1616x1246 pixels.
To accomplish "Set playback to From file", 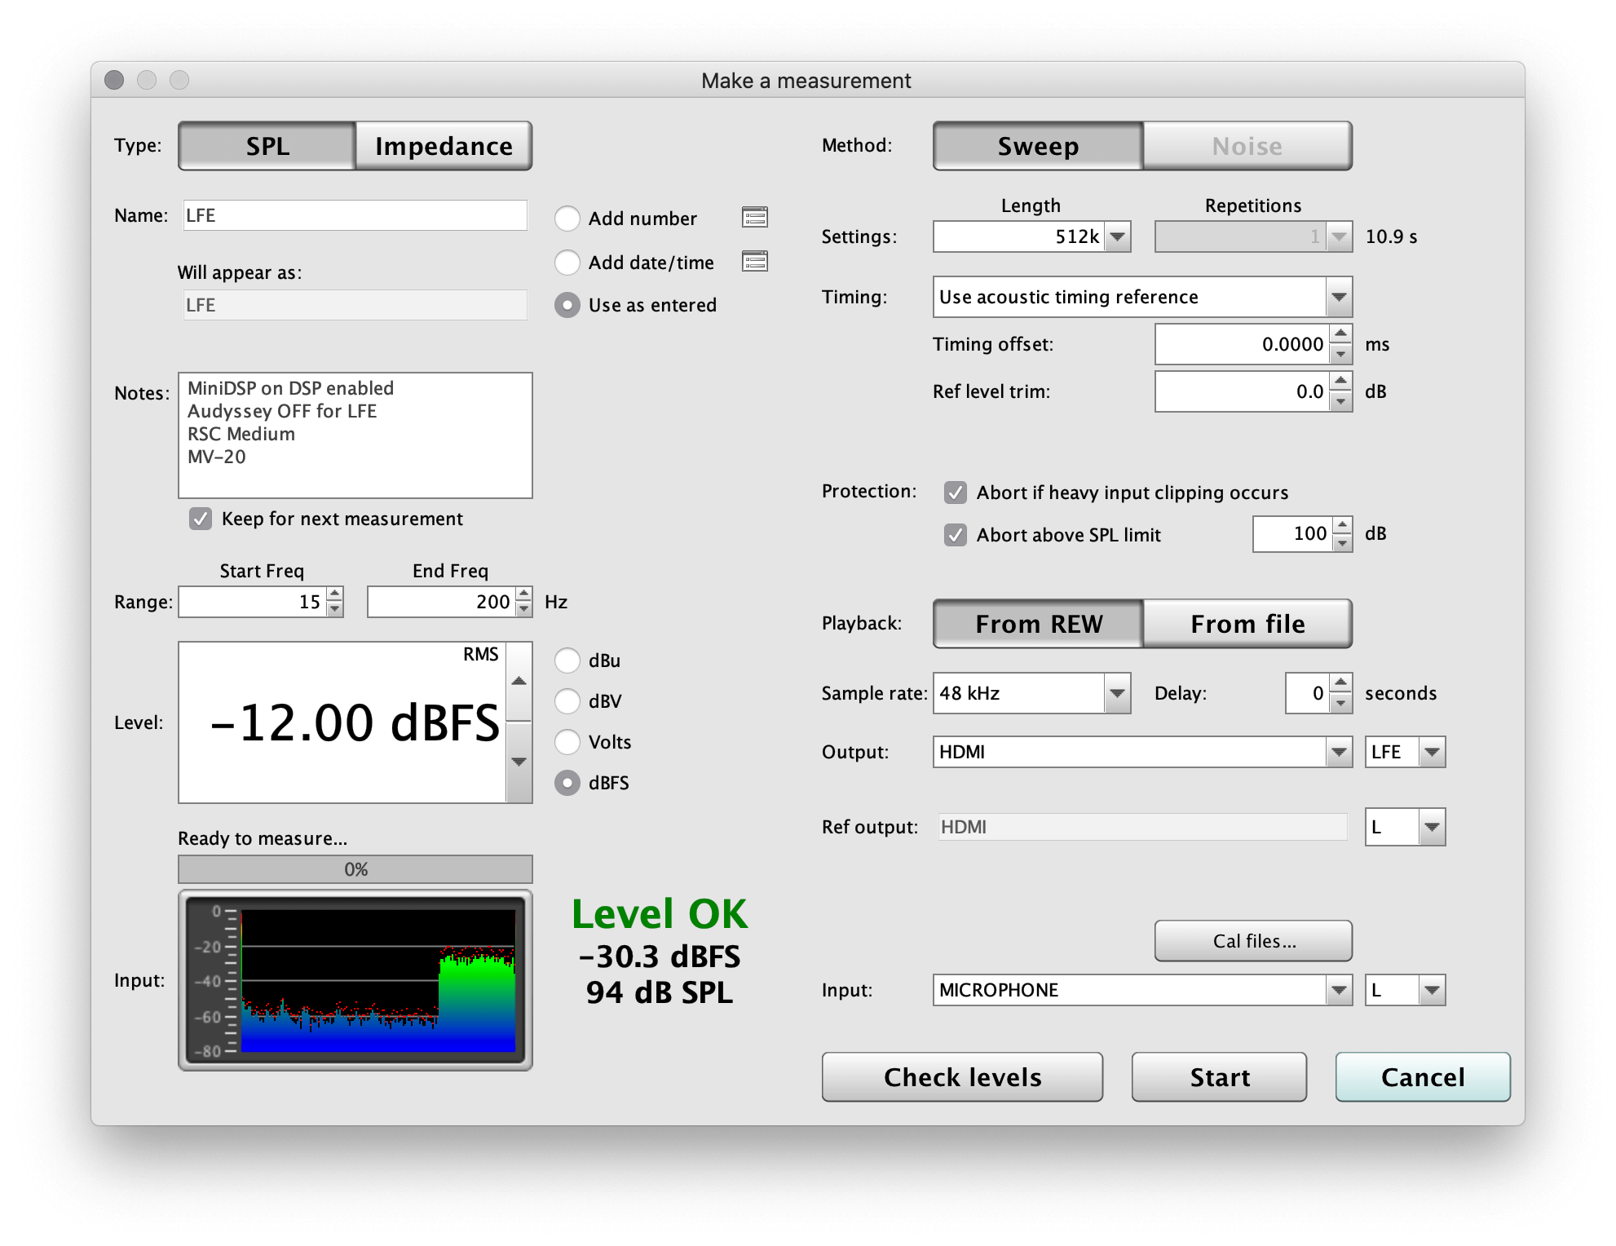I will tap(1247, 624).
